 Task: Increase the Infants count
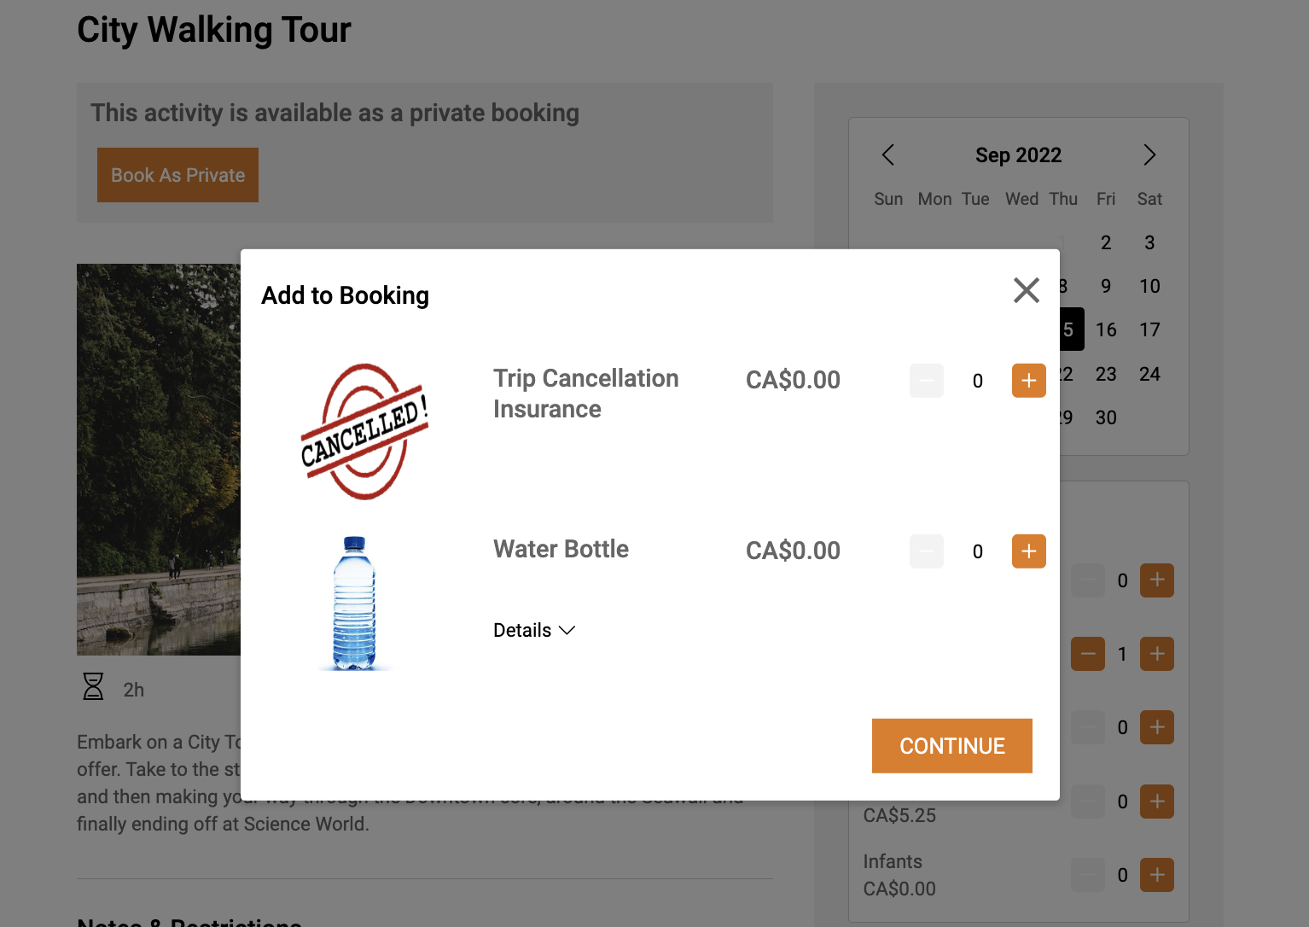coord(1157,875)
